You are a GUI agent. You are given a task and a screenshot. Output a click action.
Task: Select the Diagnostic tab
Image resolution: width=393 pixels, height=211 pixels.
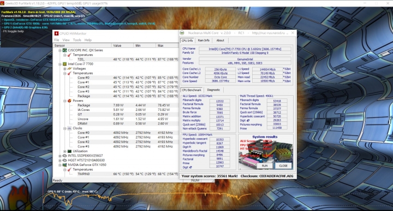pos(213,90)
